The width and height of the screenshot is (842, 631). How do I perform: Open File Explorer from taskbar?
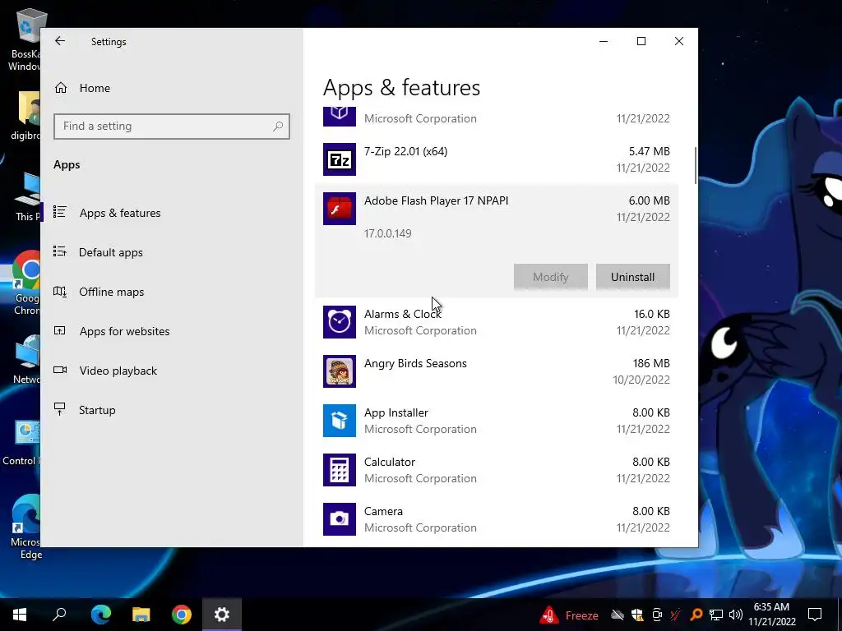141,615
